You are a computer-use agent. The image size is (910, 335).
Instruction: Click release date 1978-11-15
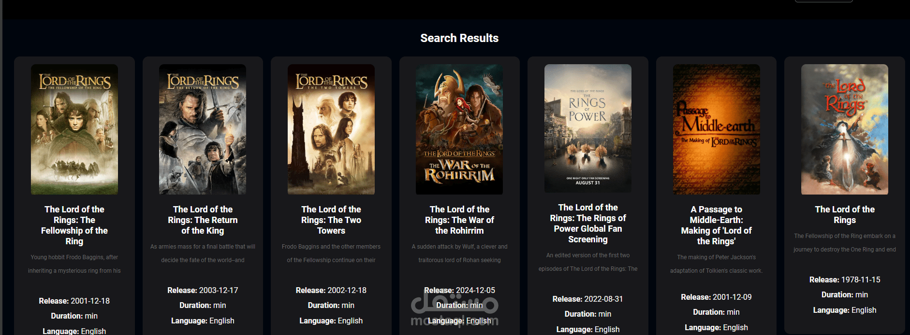click(x=861, y=279)
